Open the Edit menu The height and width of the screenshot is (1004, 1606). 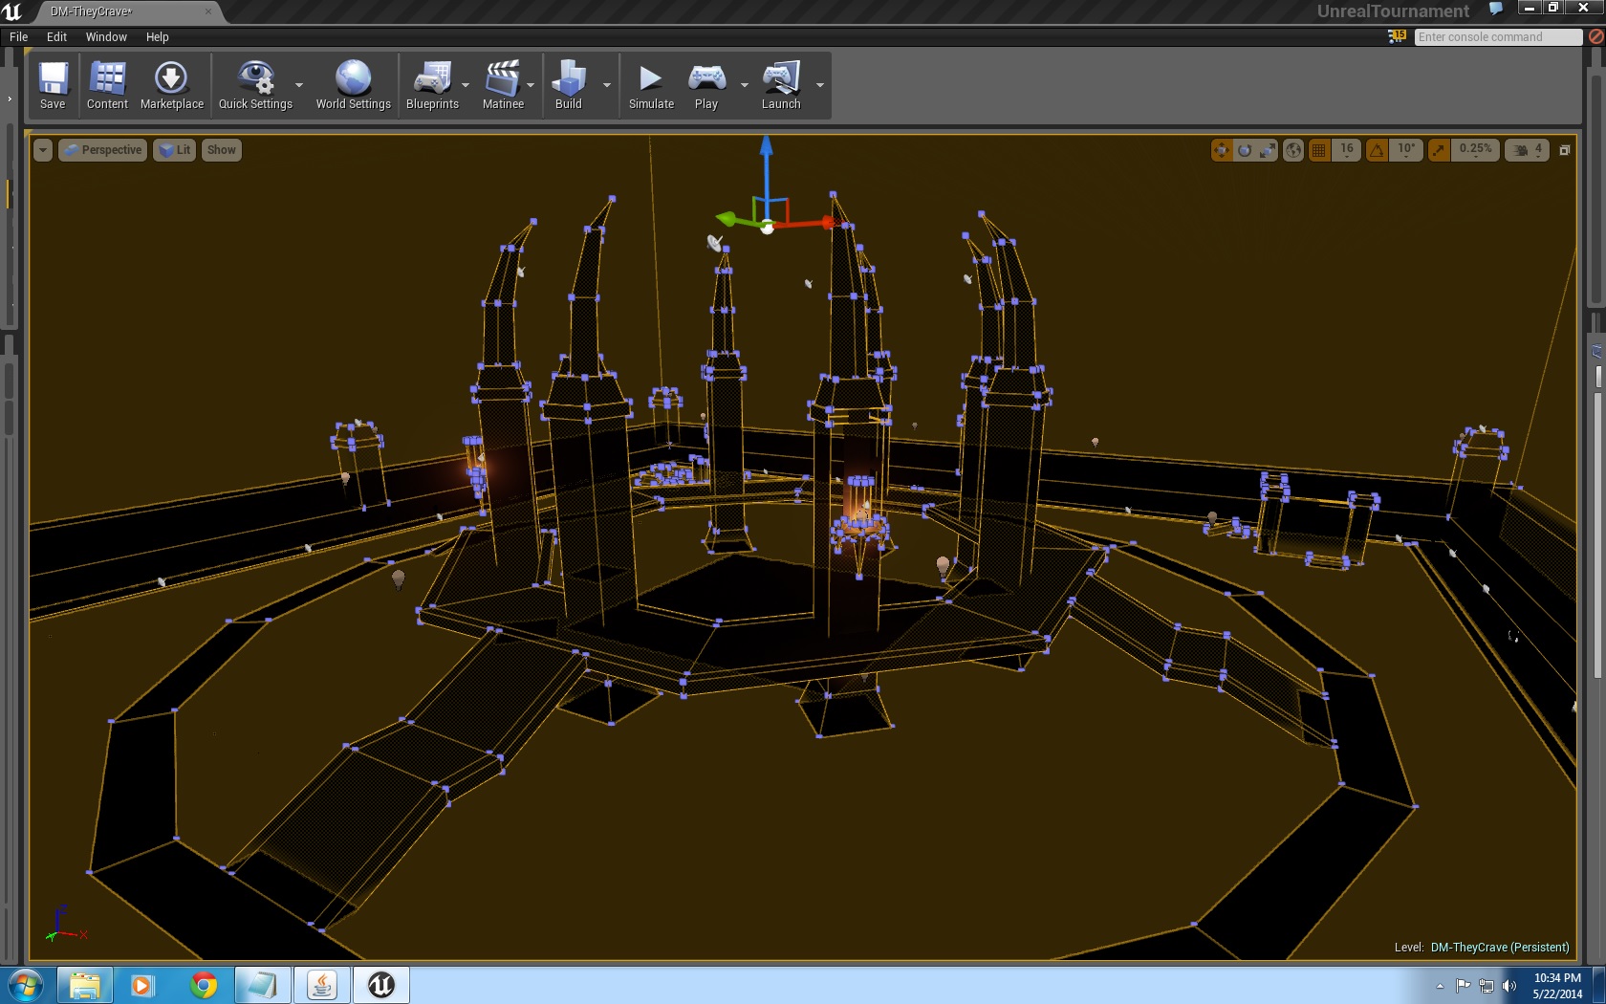tap(56, 36)
